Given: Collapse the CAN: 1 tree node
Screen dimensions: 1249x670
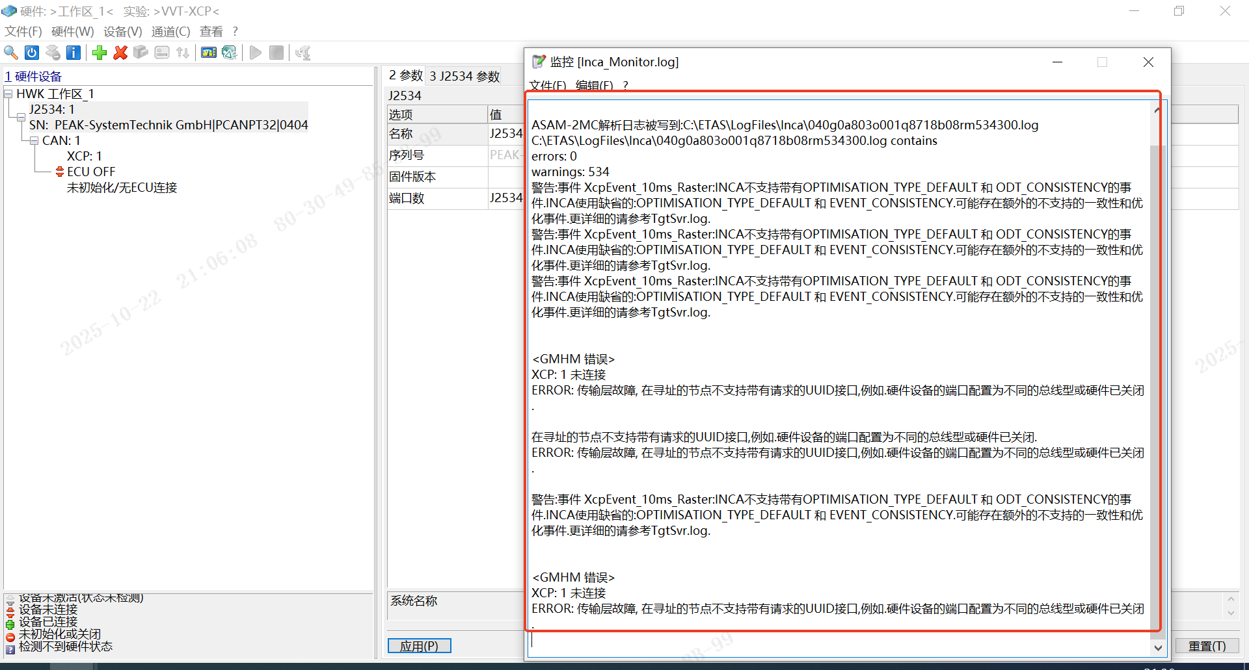Looking at the screenshot, I should [x=34, y=141].
